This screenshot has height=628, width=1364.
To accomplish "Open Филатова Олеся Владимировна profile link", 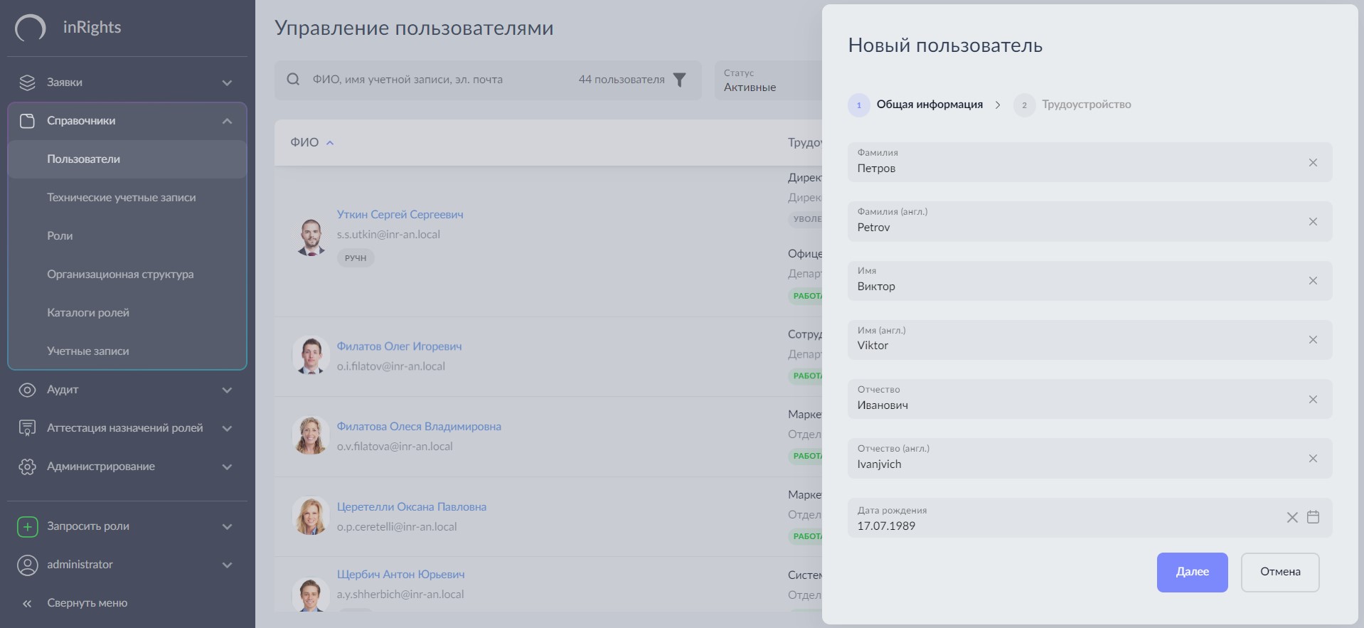I will point(419,427).
